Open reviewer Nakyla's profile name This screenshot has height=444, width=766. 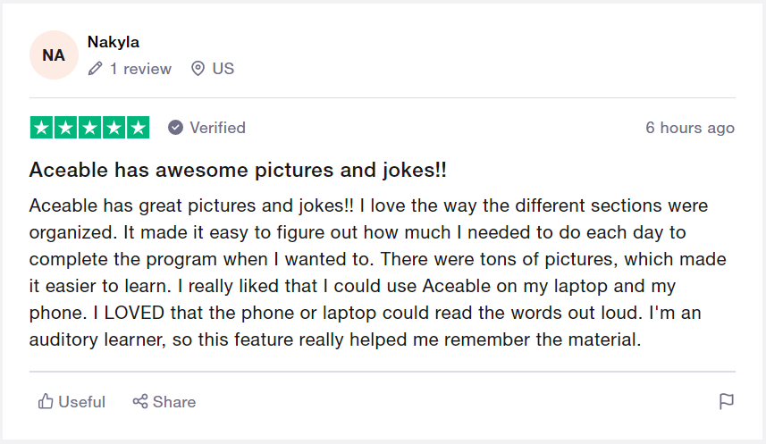click(114, 42)
